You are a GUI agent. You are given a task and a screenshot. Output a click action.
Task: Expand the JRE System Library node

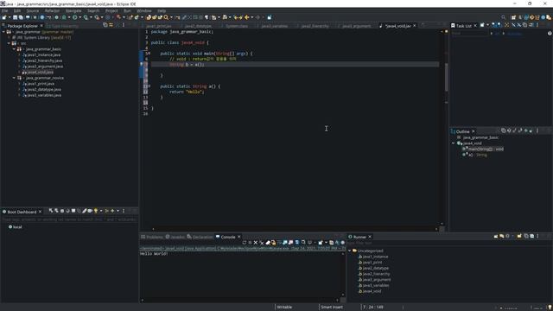(x=9, y=37)
